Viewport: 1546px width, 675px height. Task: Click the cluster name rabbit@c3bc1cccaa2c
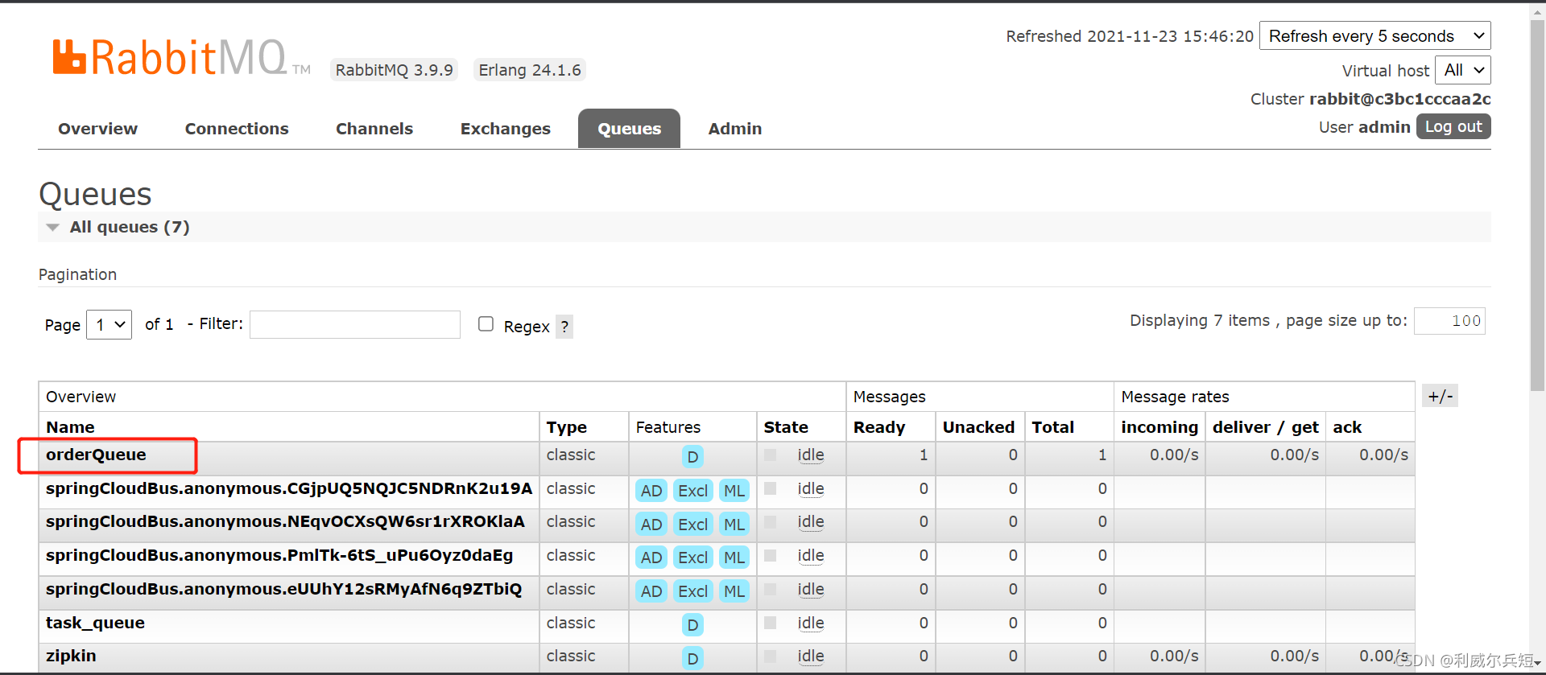tap(1400, 99)
